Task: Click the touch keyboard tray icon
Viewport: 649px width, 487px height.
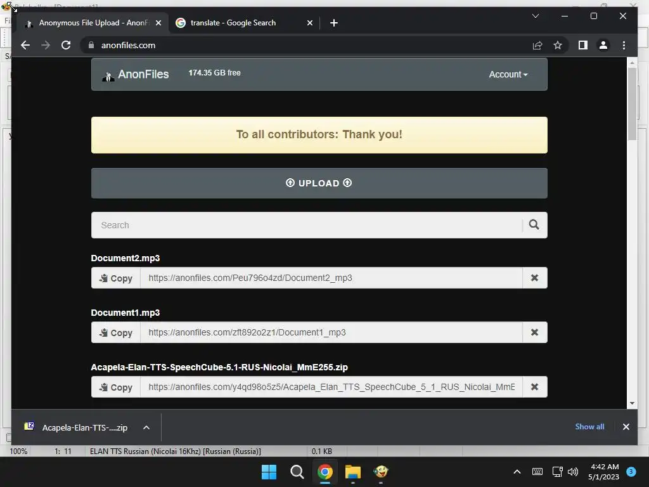Action: click(x=537, y=472)
